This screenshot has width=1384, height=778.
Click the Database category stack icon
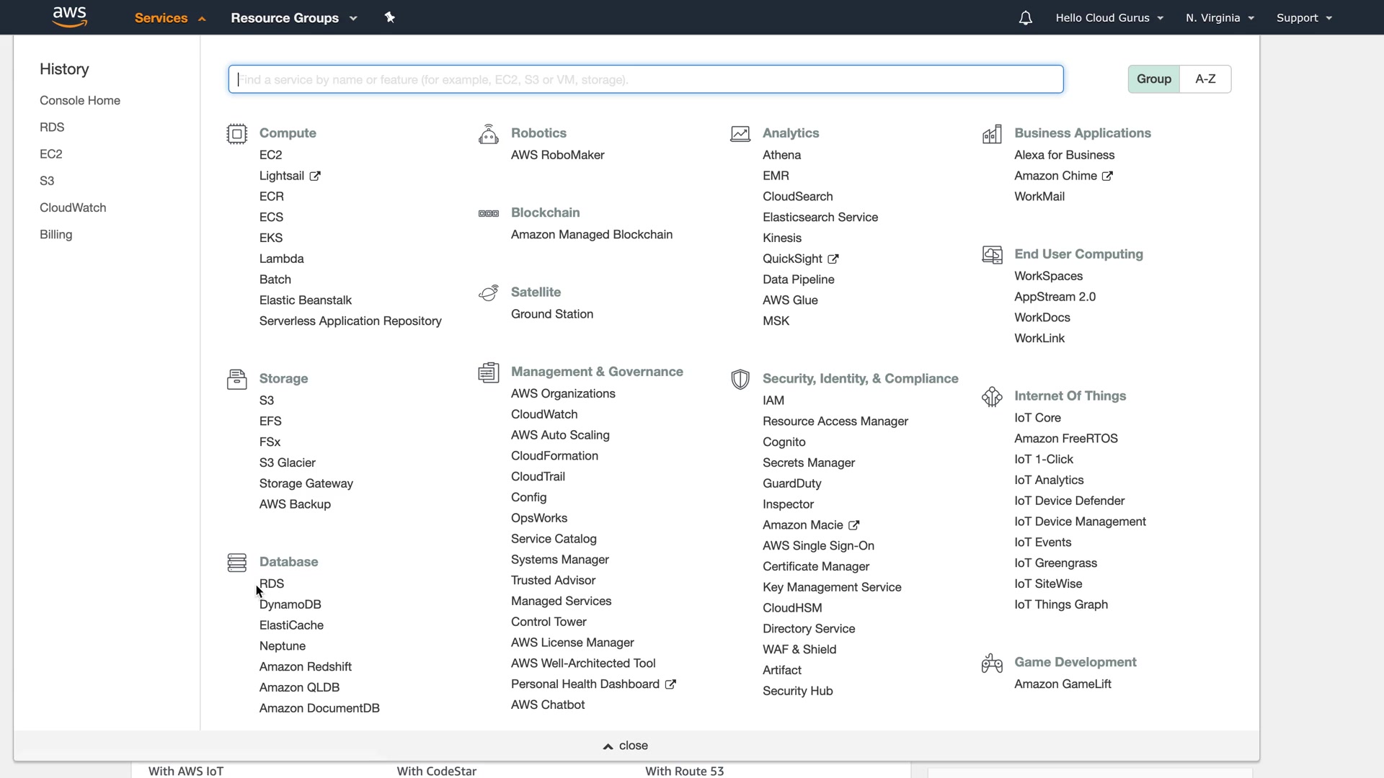point(236,563)
